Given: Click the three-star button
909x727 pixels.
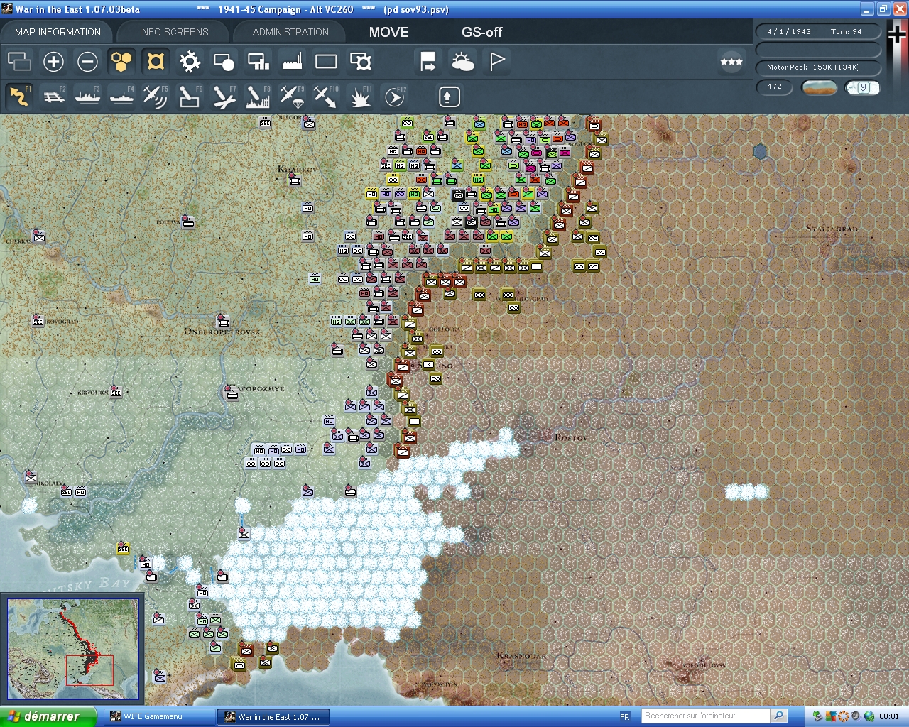Looking at the screenshot, I should [731, 62].
